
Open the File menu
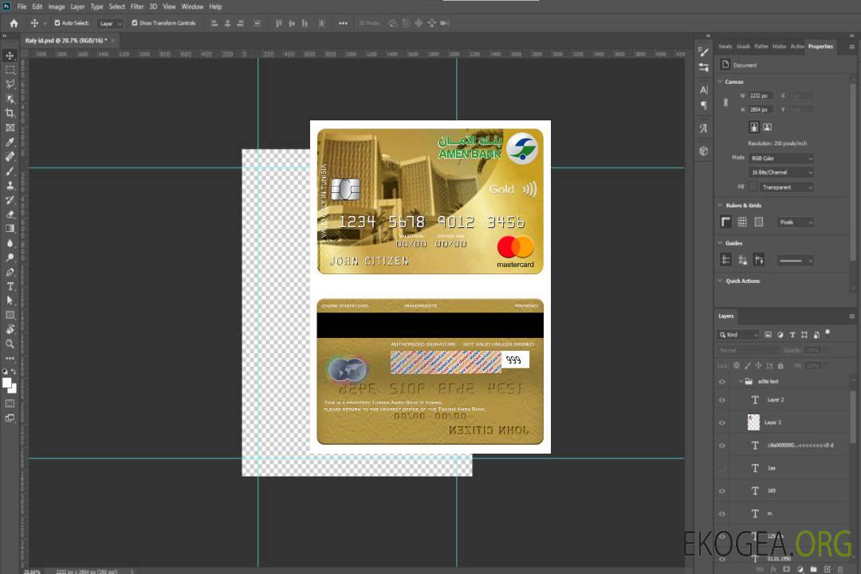(22, 6)
